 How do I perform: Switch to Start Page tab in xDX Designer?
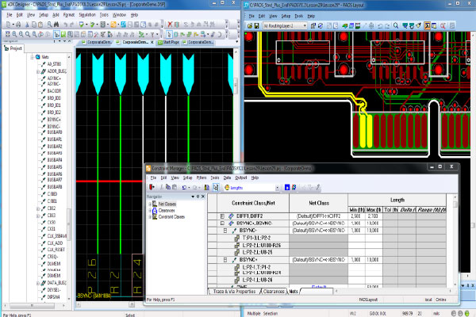pos(168,42)
